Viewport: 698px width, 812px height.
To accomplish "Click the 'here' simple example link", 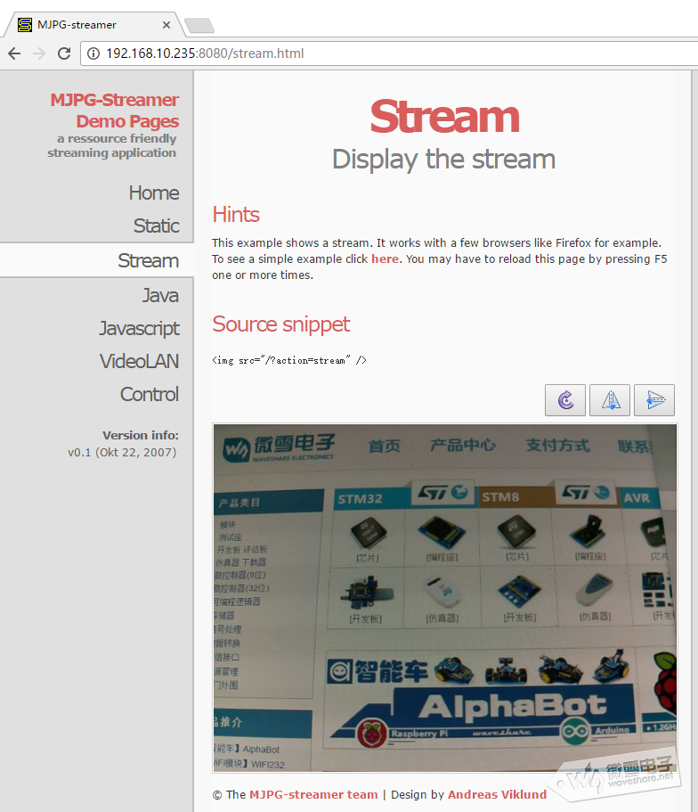I will coord(385,258).
